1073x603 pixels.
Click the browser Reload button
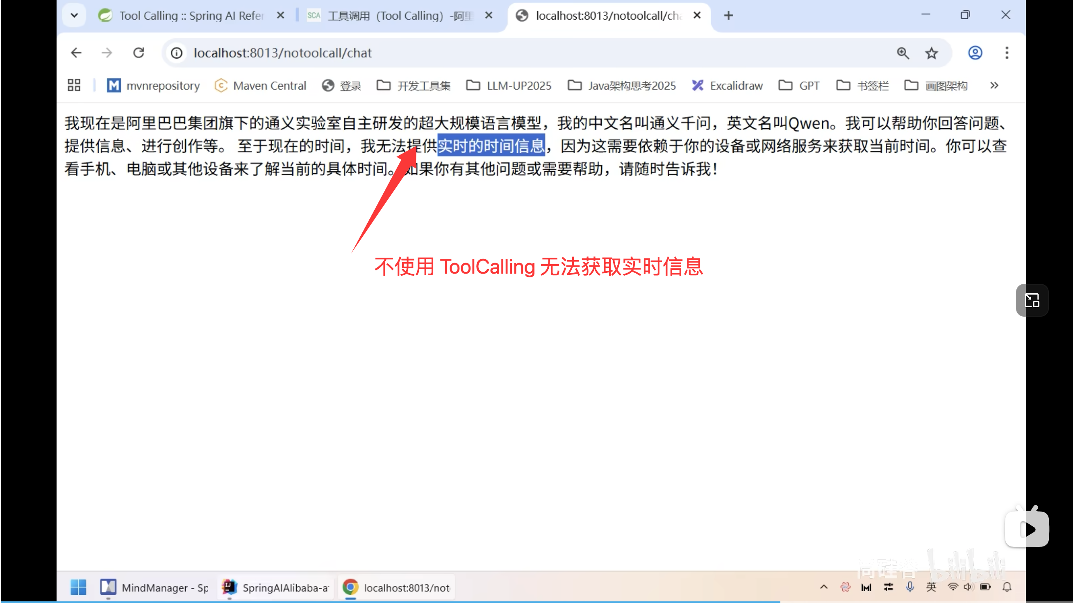[138, 52]
